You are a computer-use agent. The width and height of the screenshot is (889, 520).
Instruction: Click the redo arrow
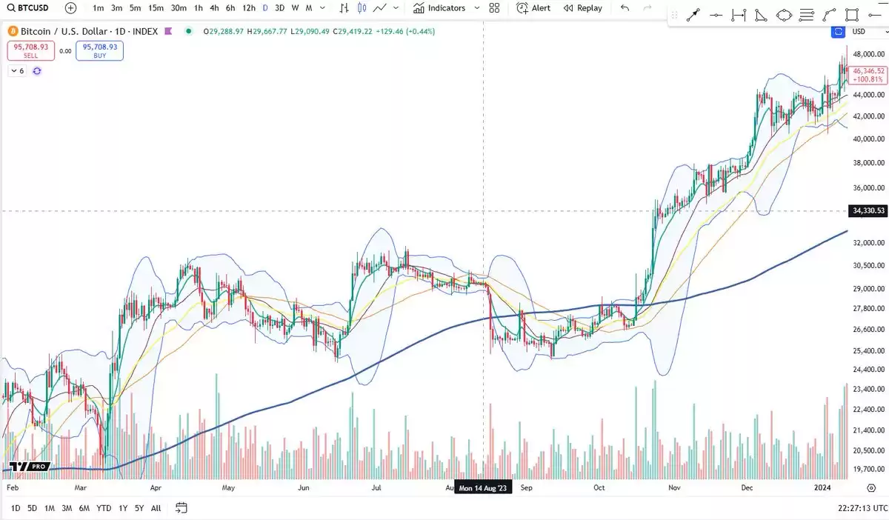648,7
